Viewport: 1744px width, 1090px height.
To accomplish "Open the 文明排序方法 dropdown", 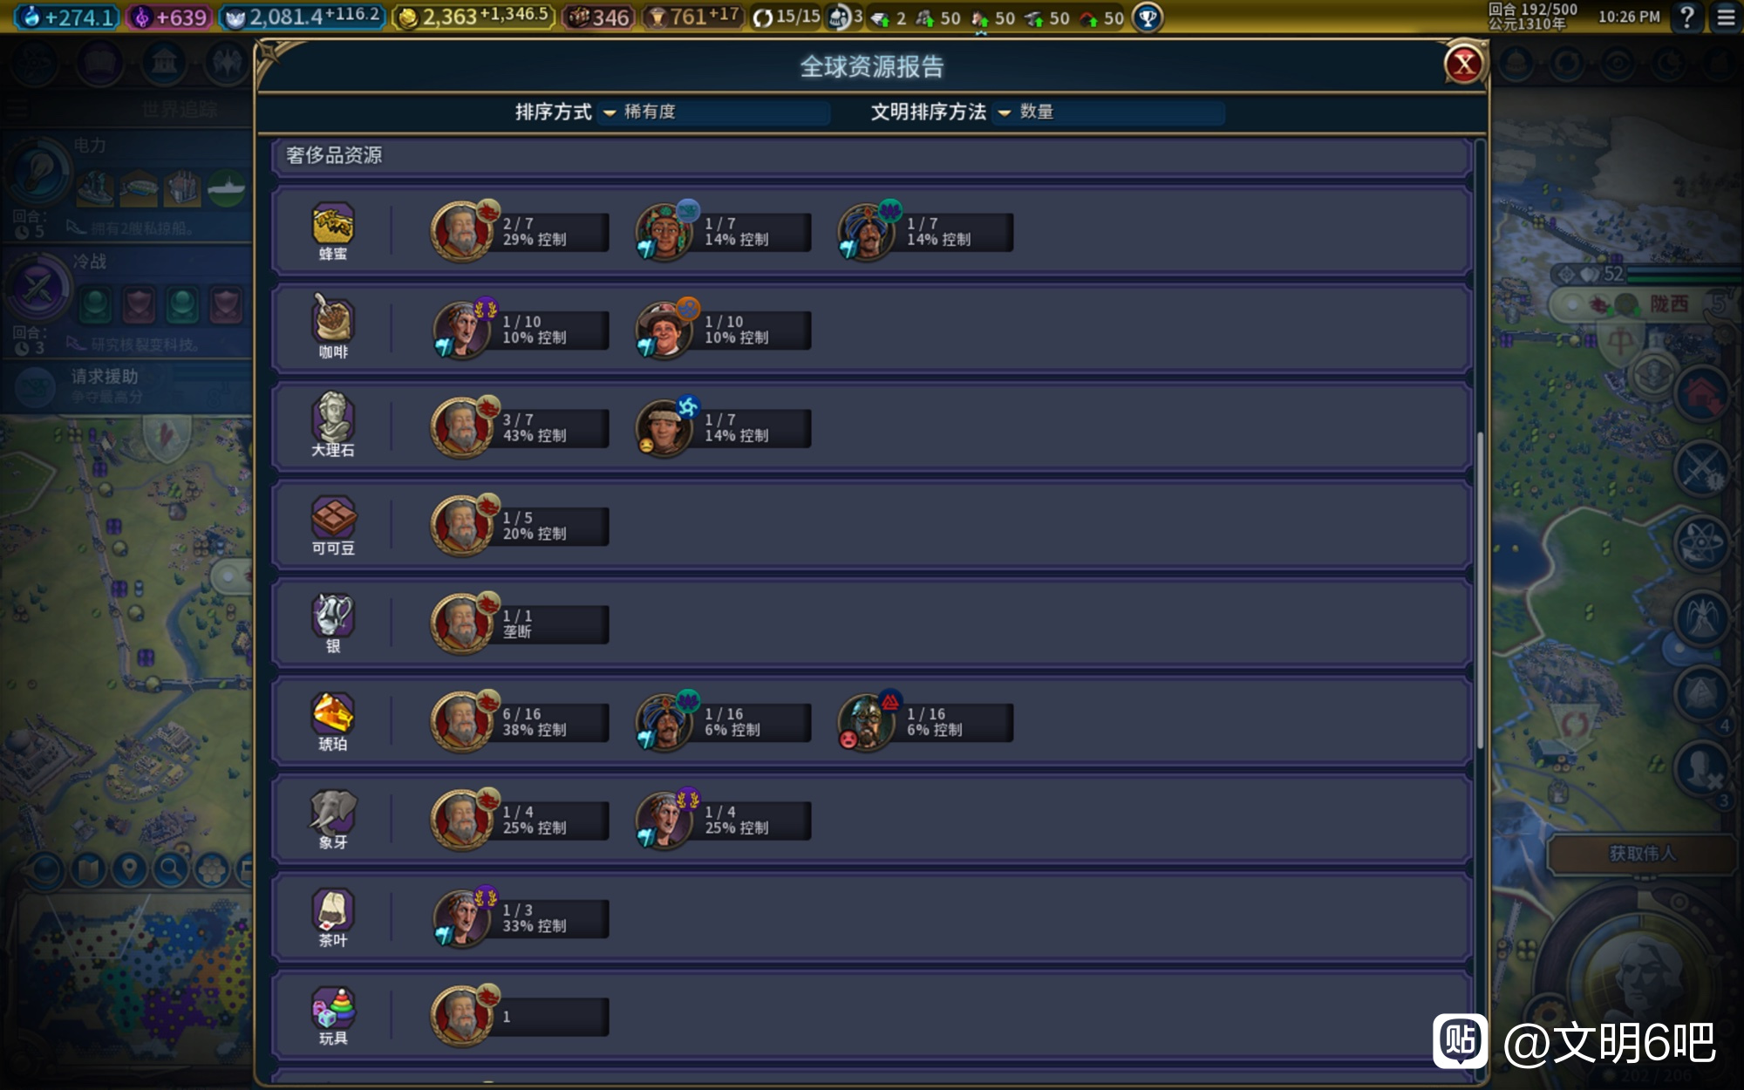I will point(1108,112).
